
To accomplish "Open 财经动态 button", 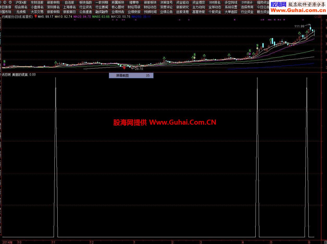I will (150, 7).
